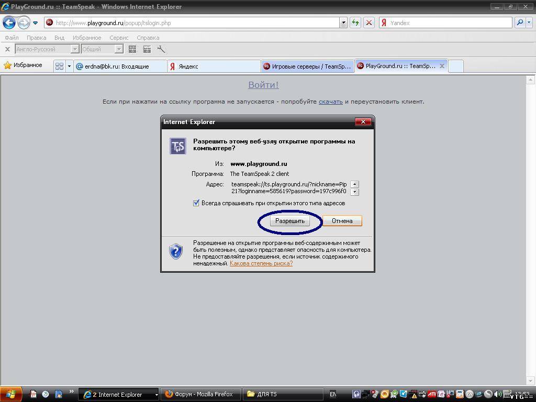Click the blue shield question icon

[x=176, y=252]
